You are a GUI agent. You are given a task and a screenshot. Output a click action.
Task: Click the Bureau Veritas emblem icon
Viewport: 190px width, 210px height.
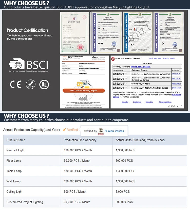pos(101,131)
